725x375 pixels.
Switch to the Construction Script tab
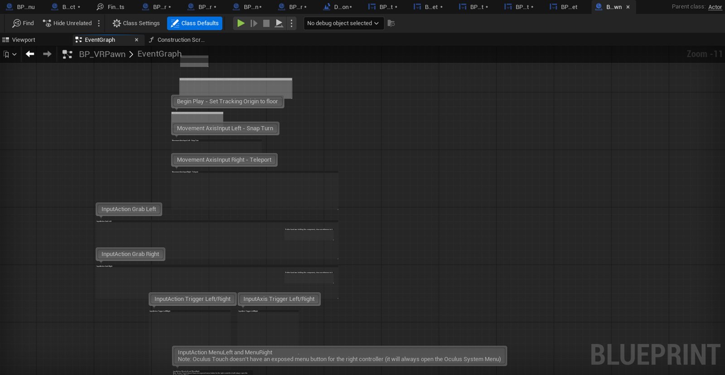pos(177,40)
